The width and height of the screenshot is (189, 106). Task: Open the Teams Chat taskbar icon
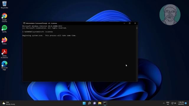coord(94,103)
